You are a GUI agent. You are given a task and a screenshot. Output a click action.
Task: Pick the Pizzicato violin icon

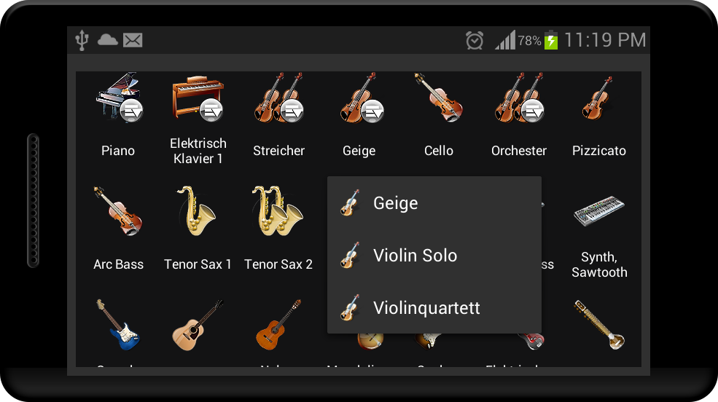598,98
